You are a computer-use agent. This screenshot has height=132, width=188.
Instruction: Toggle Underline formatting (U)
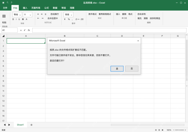click(x=19, y=19)
